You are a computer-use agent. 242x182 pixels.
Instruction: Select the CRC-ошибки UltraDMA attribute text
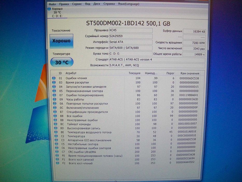pos(82,152)
